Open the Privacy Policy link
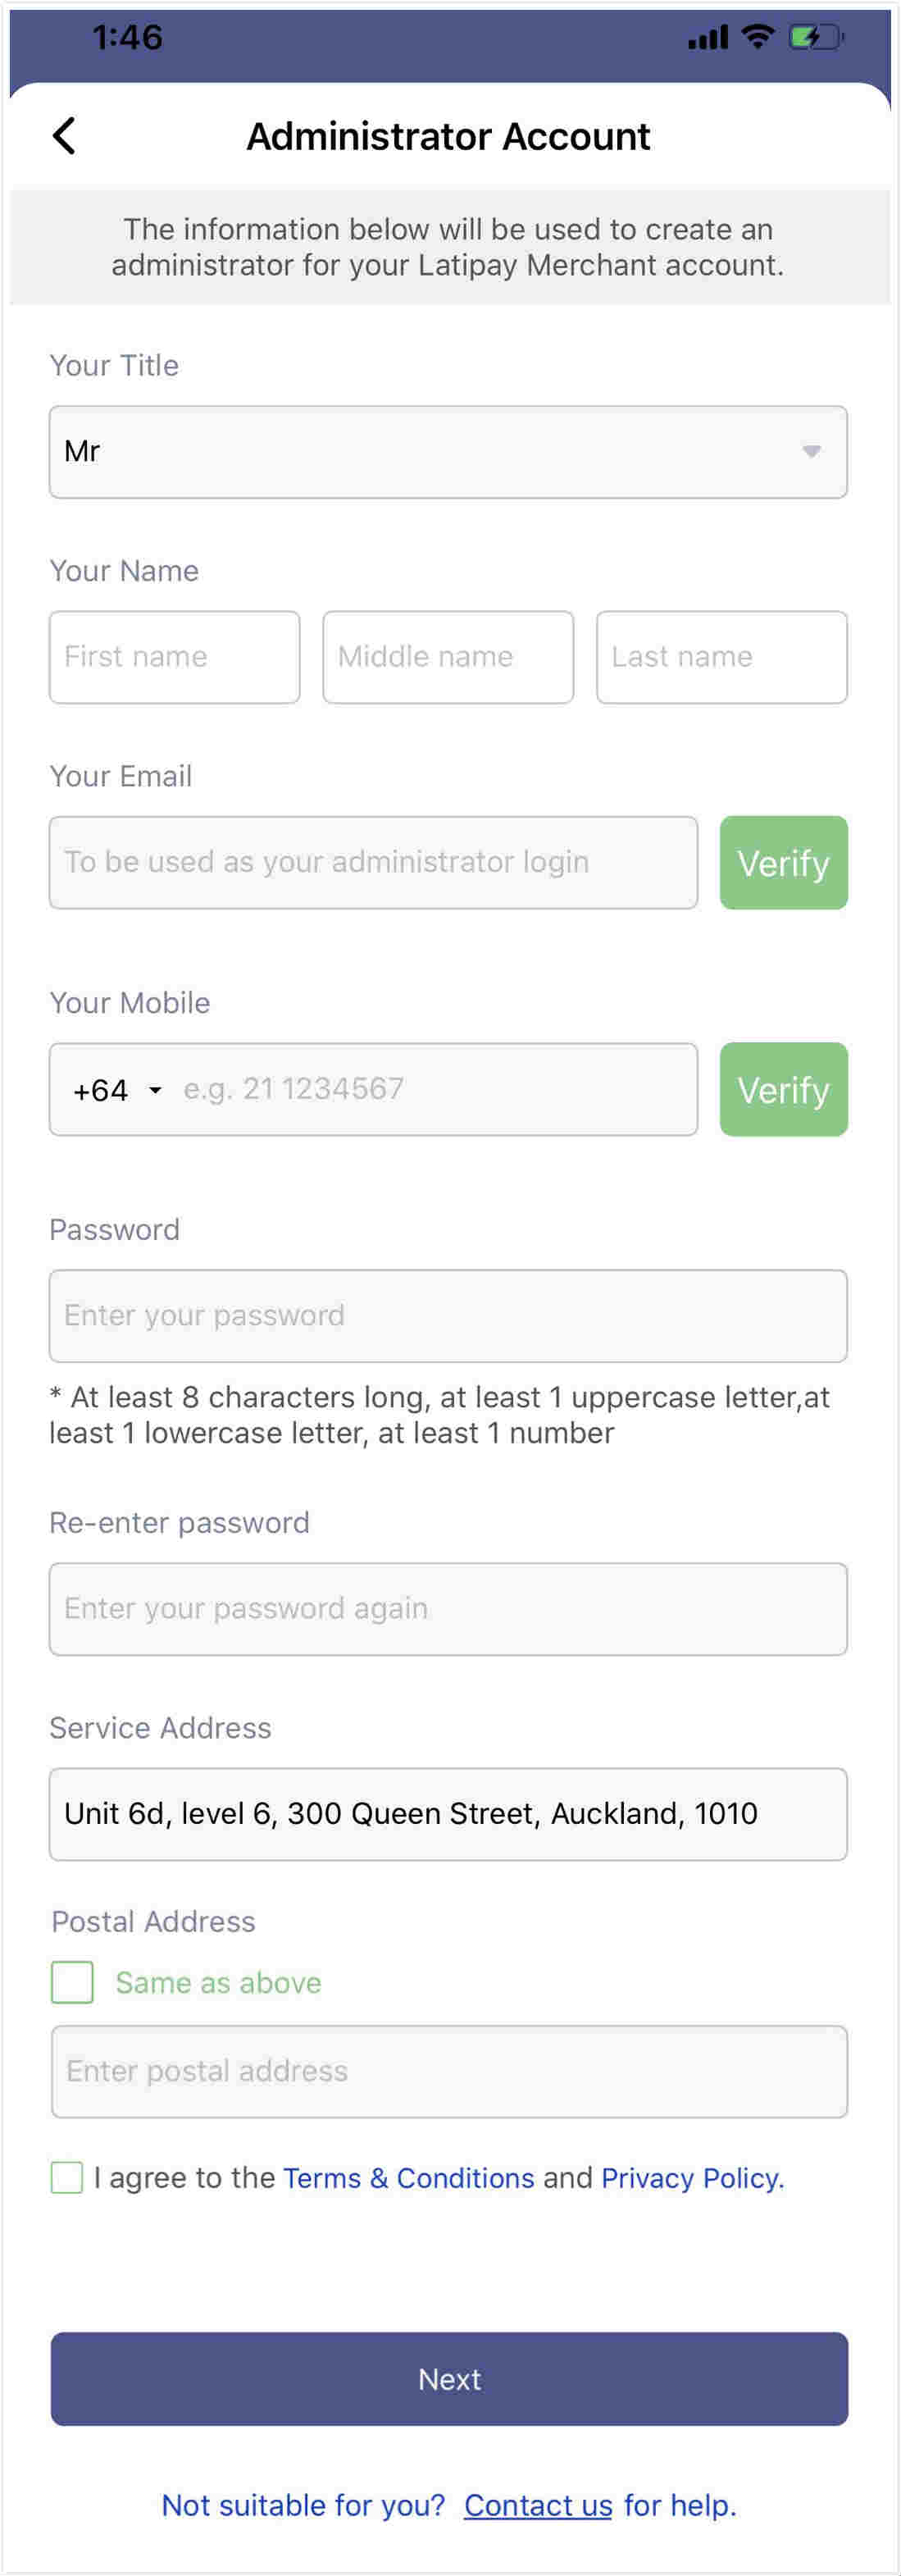 click(692, 2178)
